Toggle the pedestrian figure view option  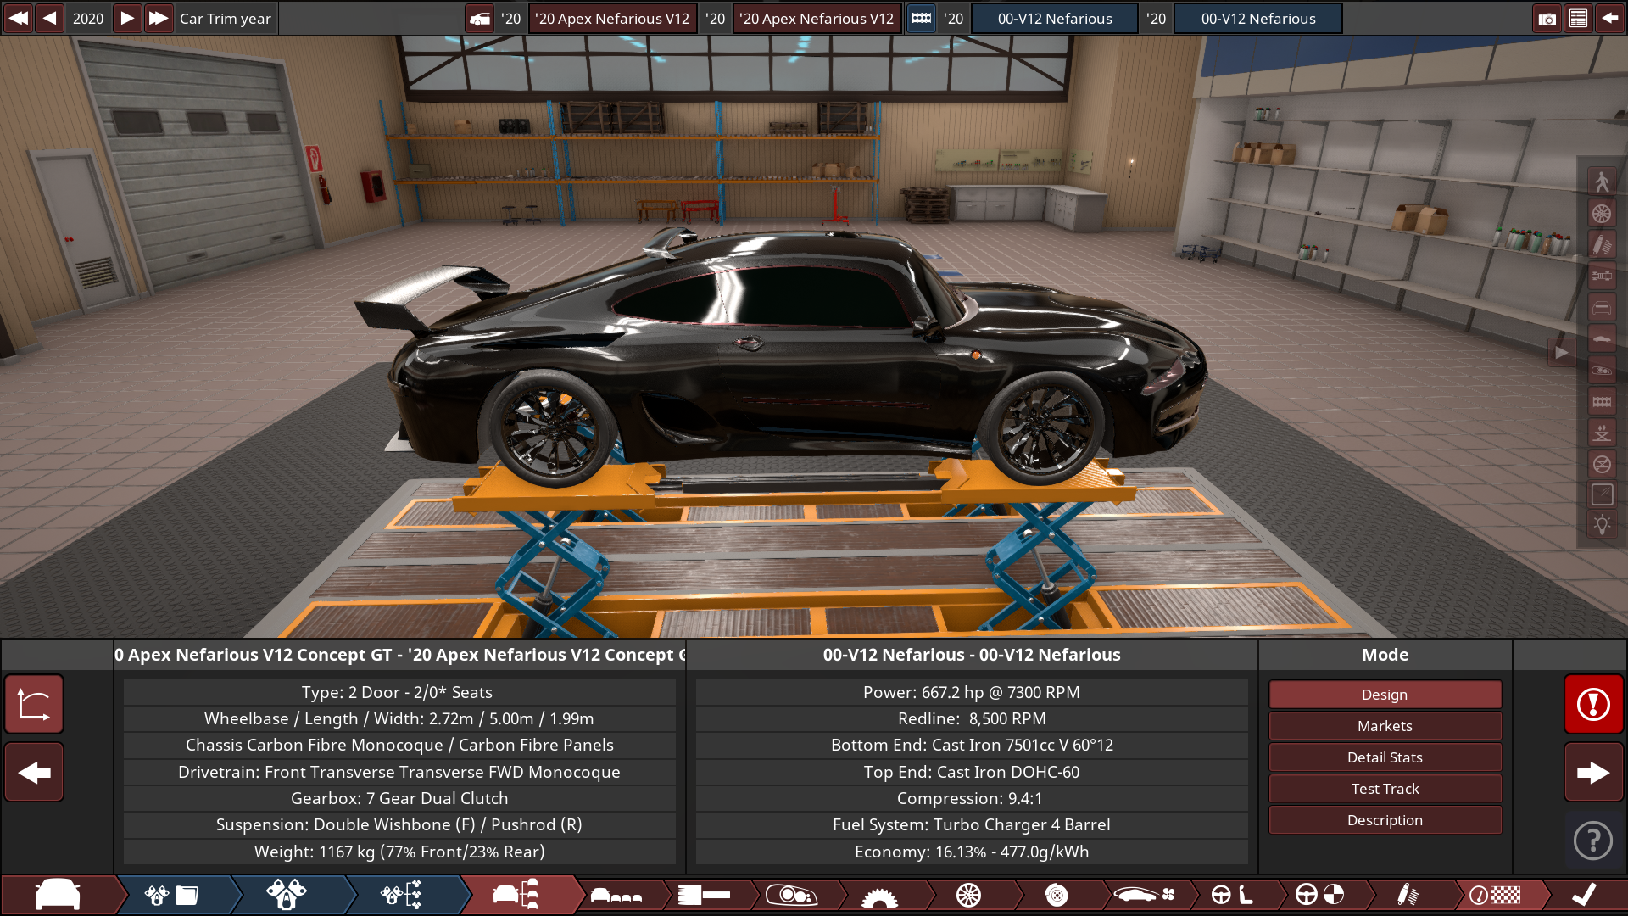[1602, 182]
